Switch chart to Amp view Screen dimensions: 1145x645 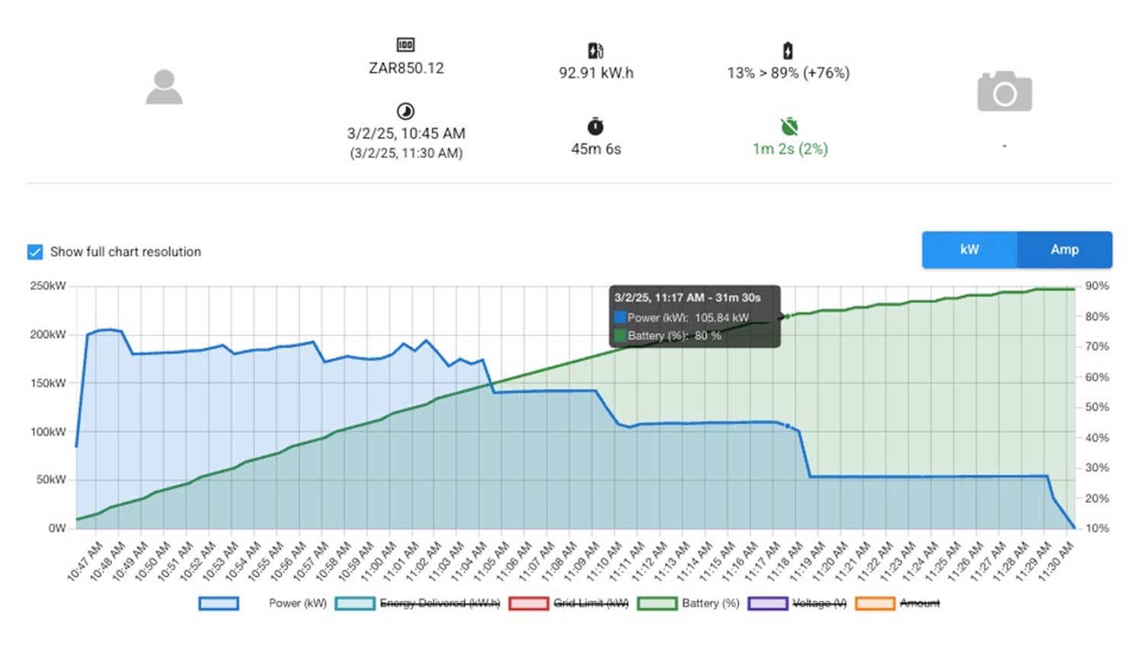click(x=1064, y=250)
